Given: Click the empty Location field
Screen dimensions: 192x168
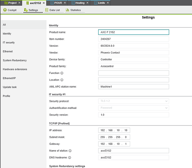Looking at the screenshot, I should pyautogui.click(x=133, y=80).
